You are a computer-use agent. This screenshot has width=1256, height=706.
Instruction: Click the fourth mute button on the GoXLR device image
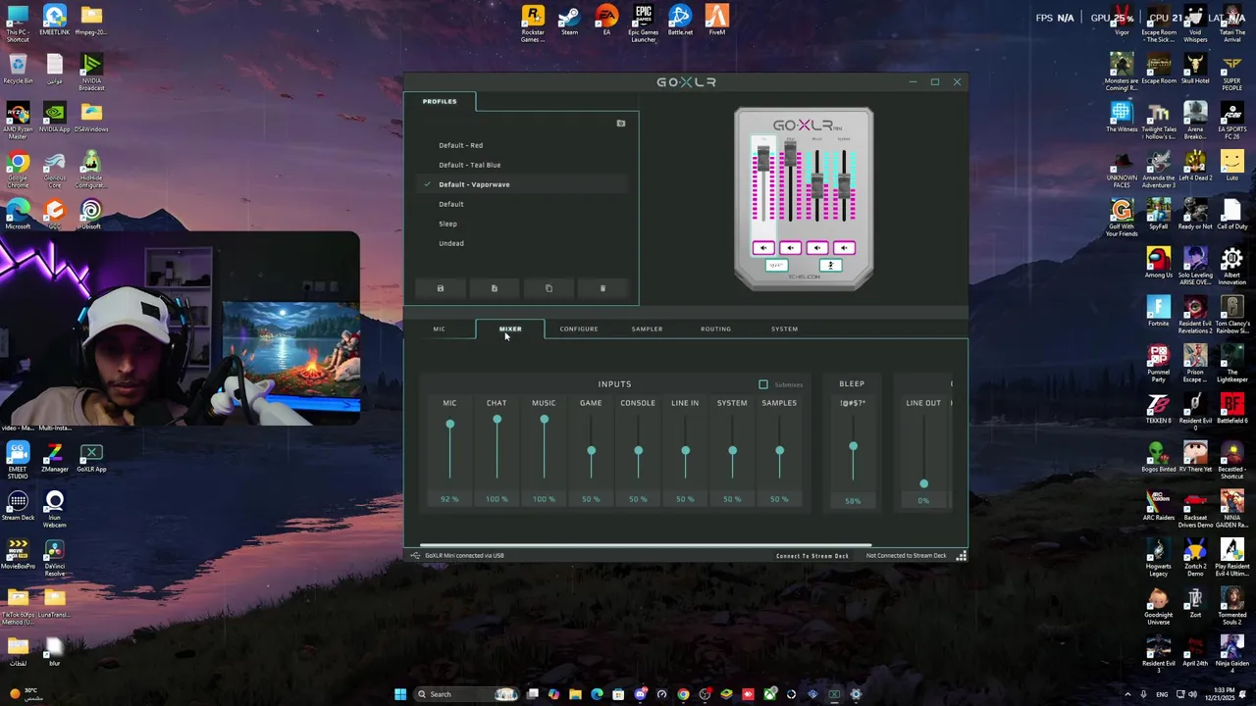(844, 248)
